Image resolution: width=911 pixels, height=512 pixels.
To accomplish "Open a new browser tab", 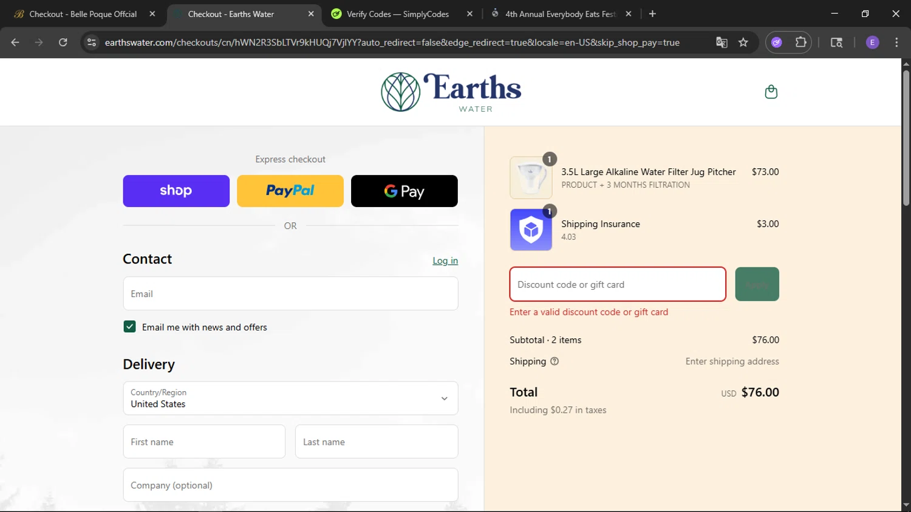I will coord(652,14).
